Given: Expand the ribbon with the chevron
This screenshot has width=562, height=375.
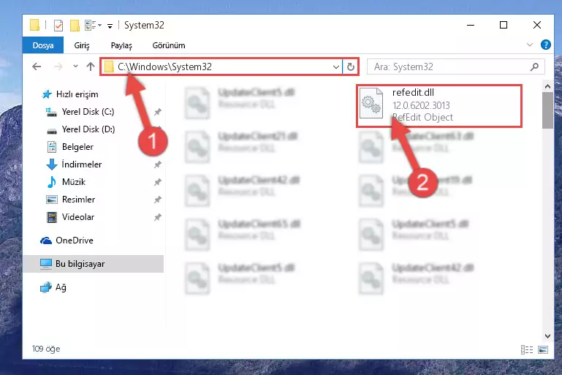Looking at the screenshot, I should [530, 45].
